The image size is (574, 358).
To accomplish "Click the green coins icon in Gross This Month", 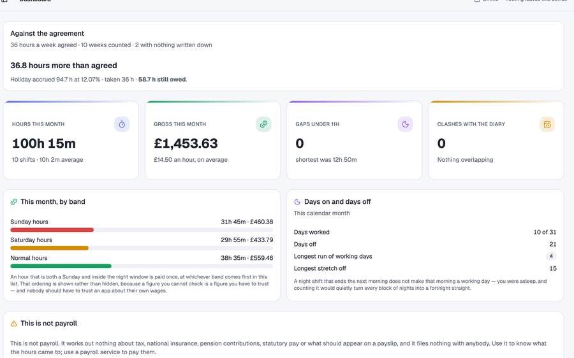I will point(263,124).
